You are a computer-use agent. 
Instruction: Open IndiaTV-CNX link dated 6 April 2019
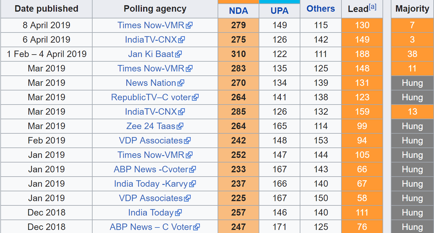pyautogui.click(x=151, y=40)
